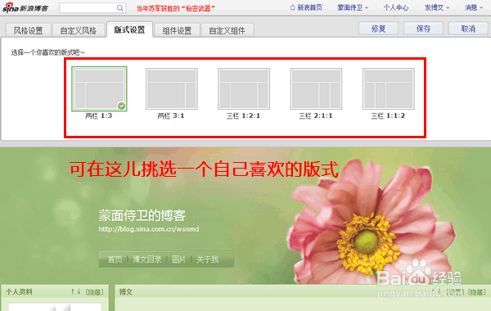Go to 新浪首页 home link

(306, 7)
